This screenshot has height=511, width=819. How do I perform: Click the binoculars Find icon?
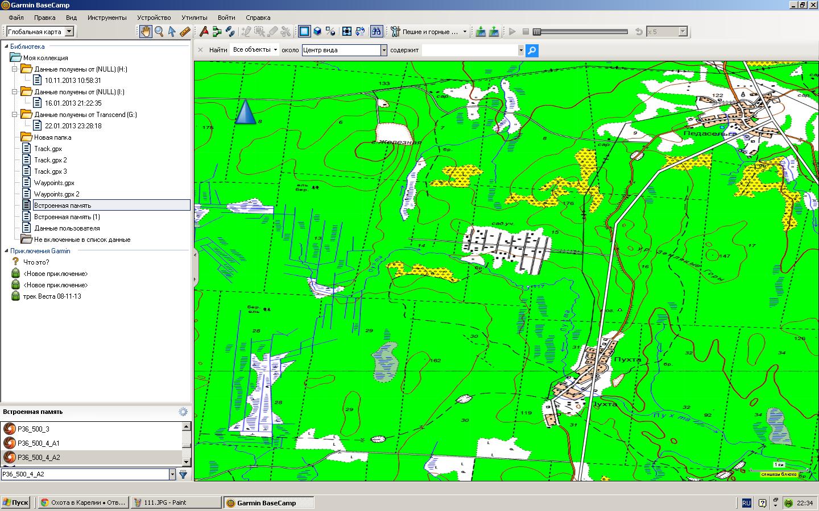point(377,32)
